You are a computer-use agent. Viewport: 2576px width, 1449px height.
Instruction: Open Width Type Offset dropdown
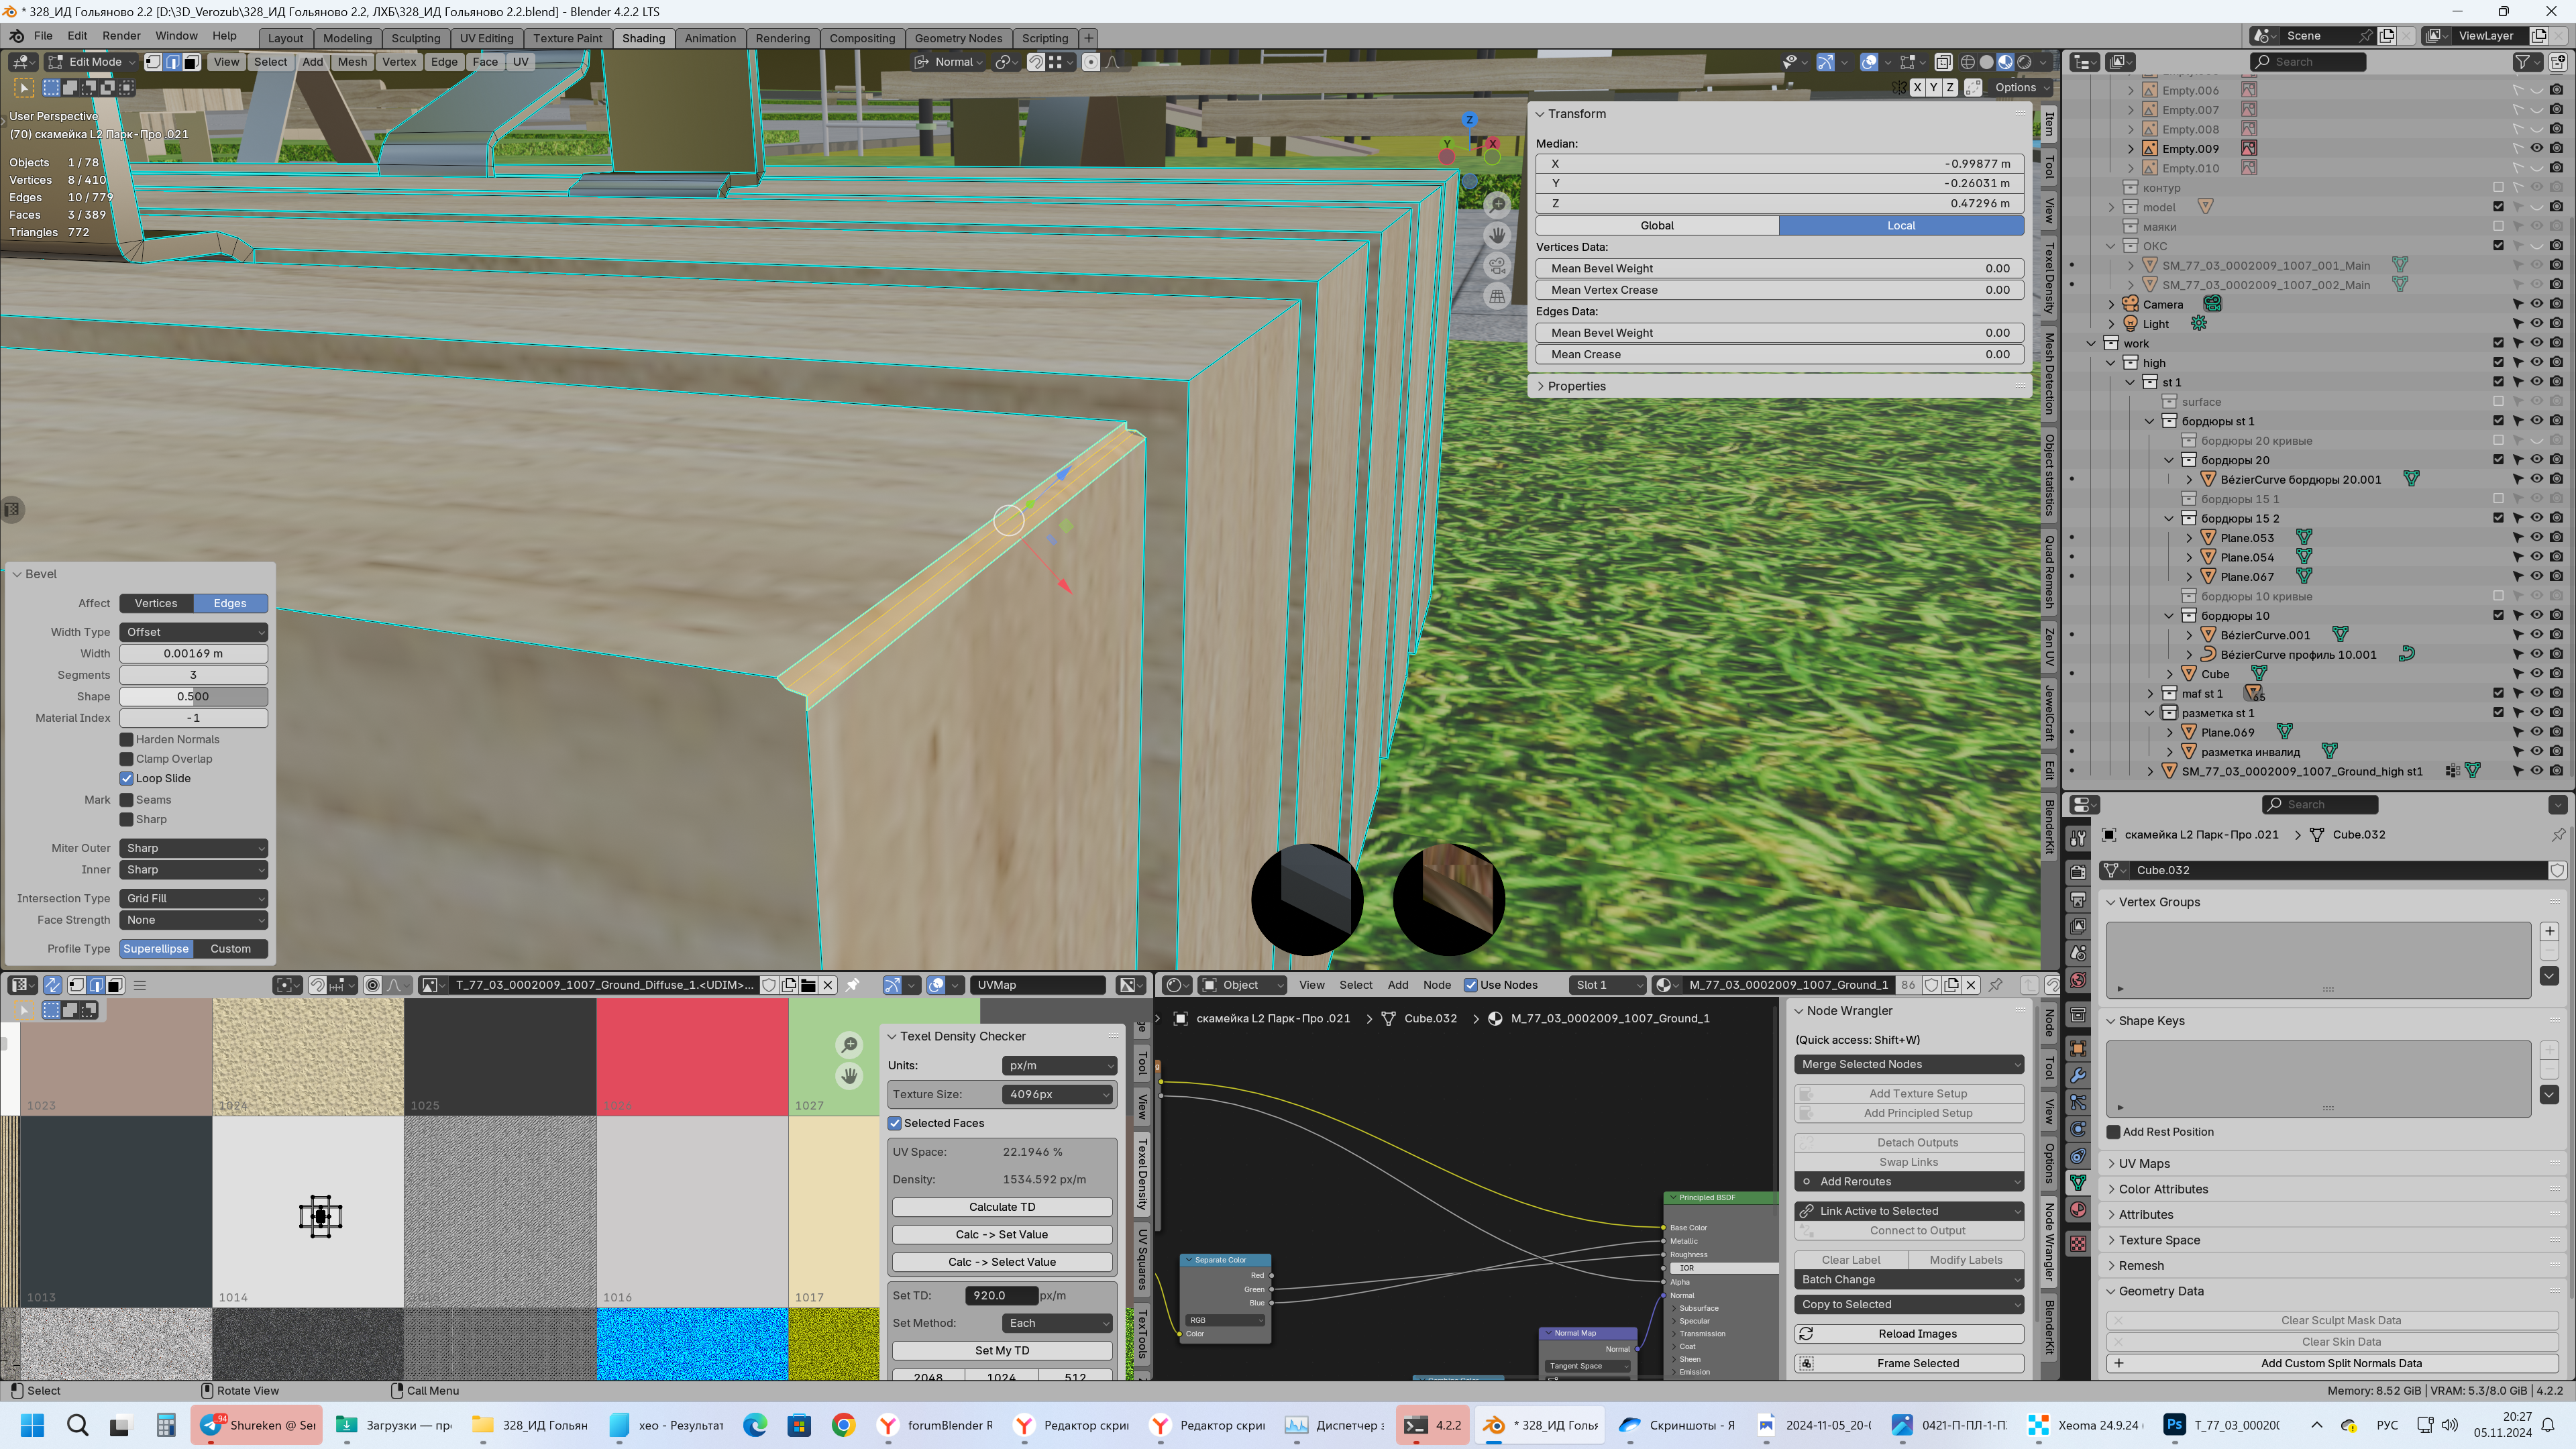[x=193, y=632]
